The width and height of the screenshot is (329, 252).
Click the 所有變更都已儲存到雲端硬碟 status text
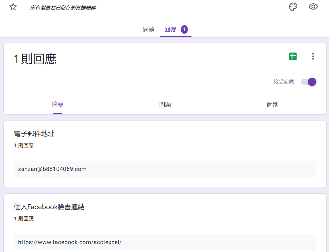(63, 8)
